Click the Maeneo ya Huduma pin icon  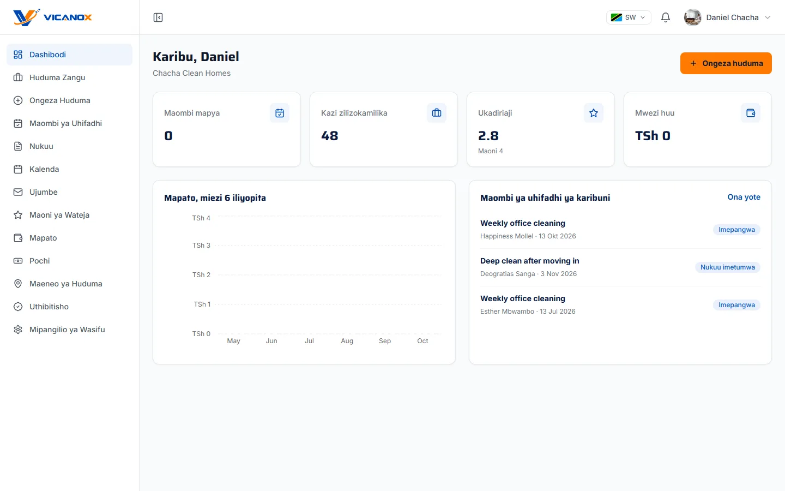[18, 284]
